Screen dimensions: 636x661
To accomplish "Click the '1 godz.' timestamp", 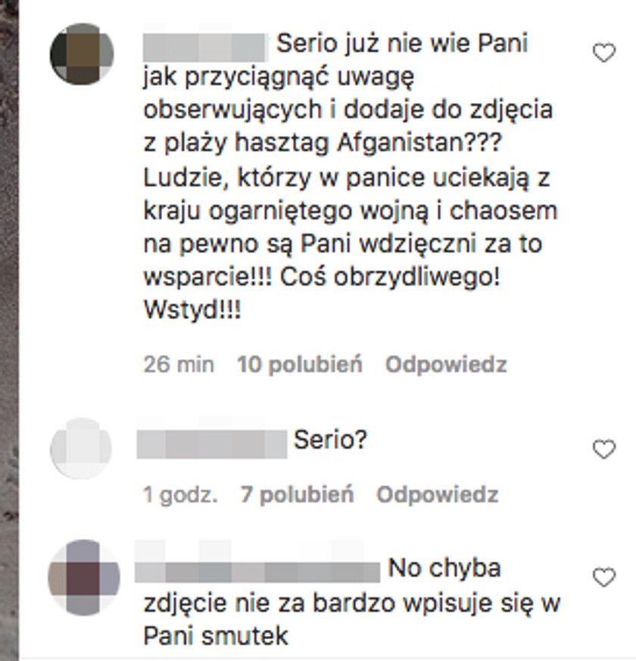I will (180, 494).
